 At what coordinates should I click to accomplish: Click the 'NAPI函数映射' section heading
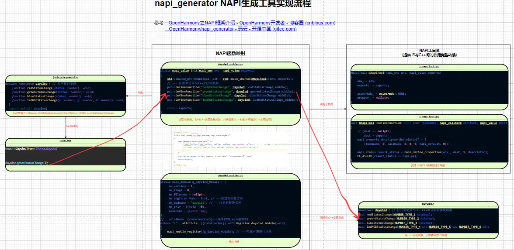pyautogui.click(x=231, y=53)
